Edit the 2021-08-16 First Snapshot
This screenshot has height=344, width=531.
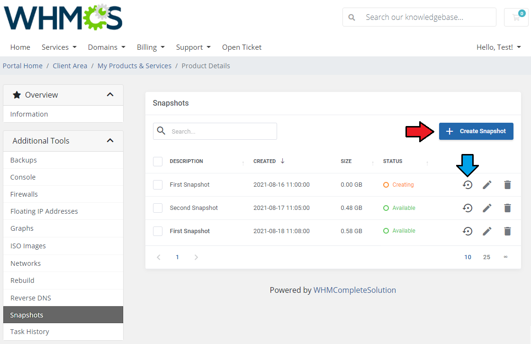point(487,185)
